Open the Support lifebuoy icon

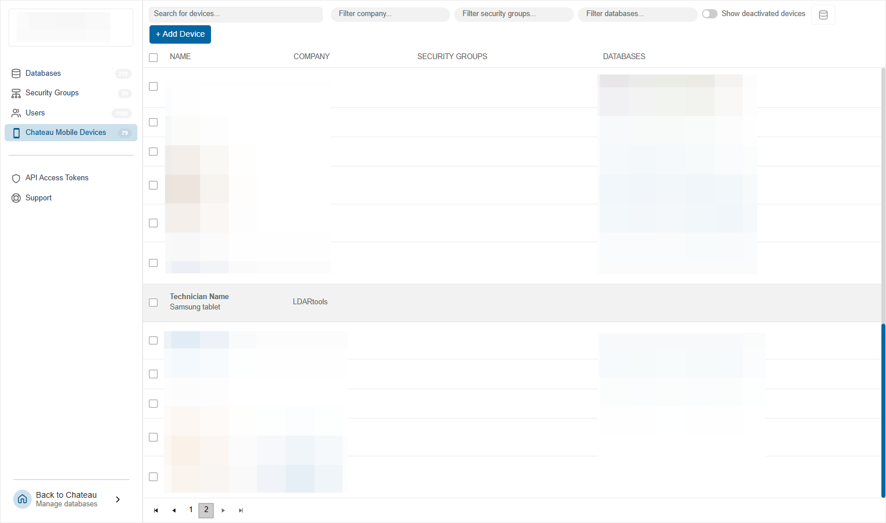click(16, 198)
